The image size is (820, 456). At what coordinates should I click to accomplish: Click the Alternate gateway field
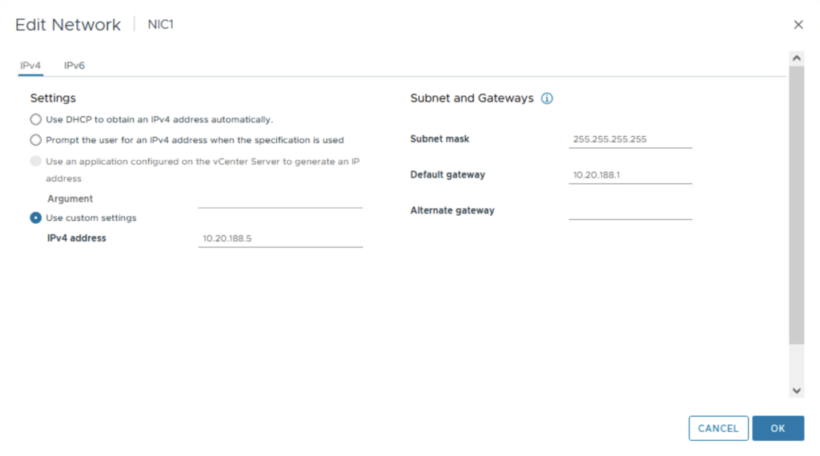pyautogui.click(x=630, y=210)
